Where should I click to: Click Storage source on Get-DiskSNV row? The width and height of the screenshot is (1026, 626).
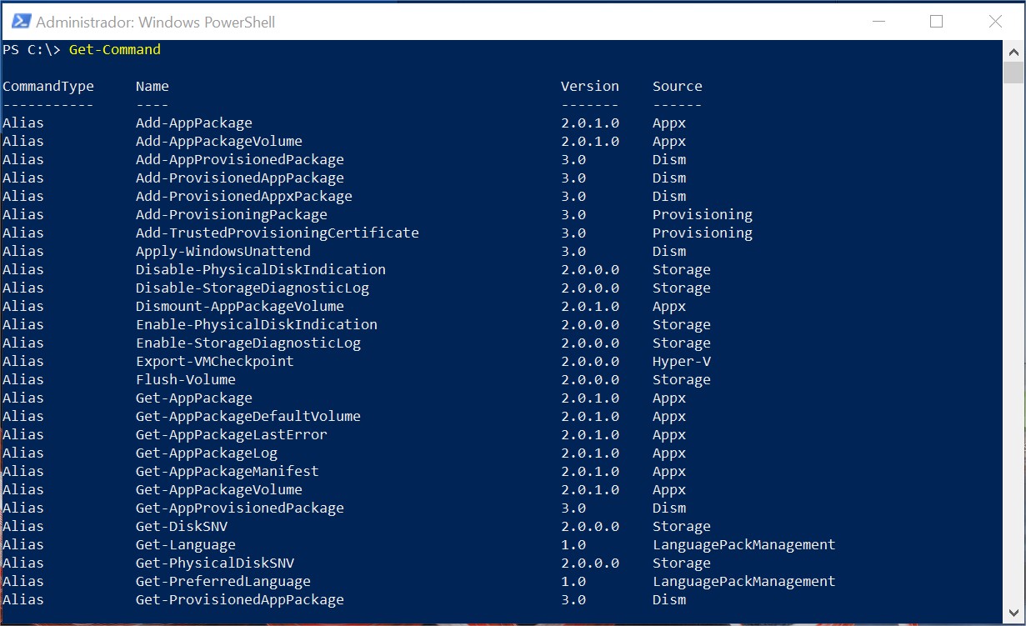point(682,527)
